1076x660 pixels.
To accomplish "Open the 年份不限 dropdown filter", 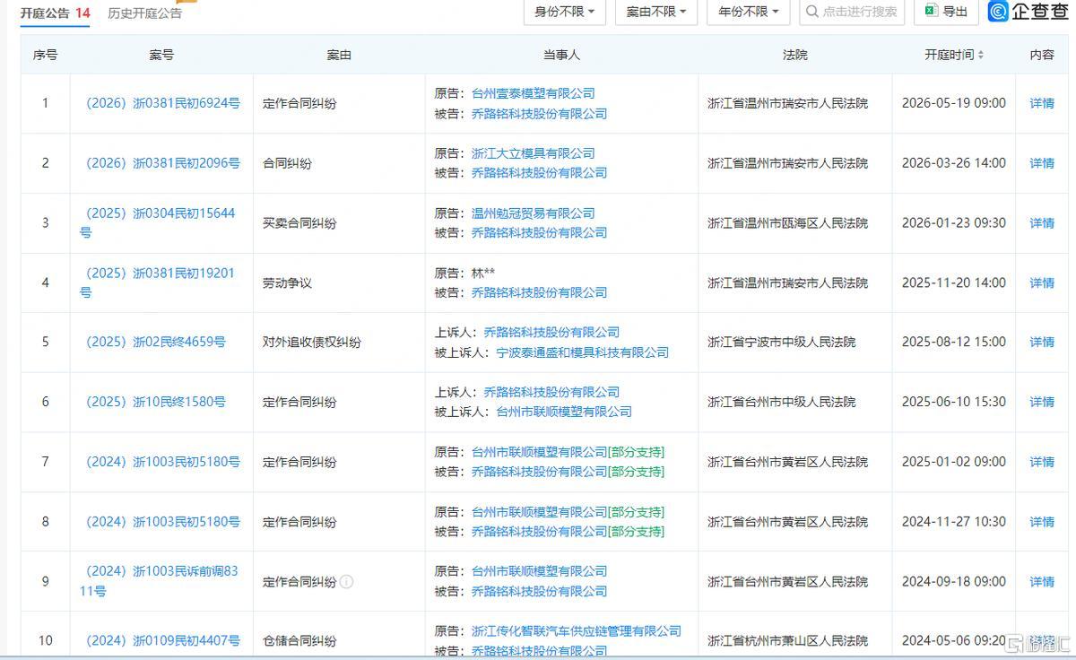I will click(748, 12).
